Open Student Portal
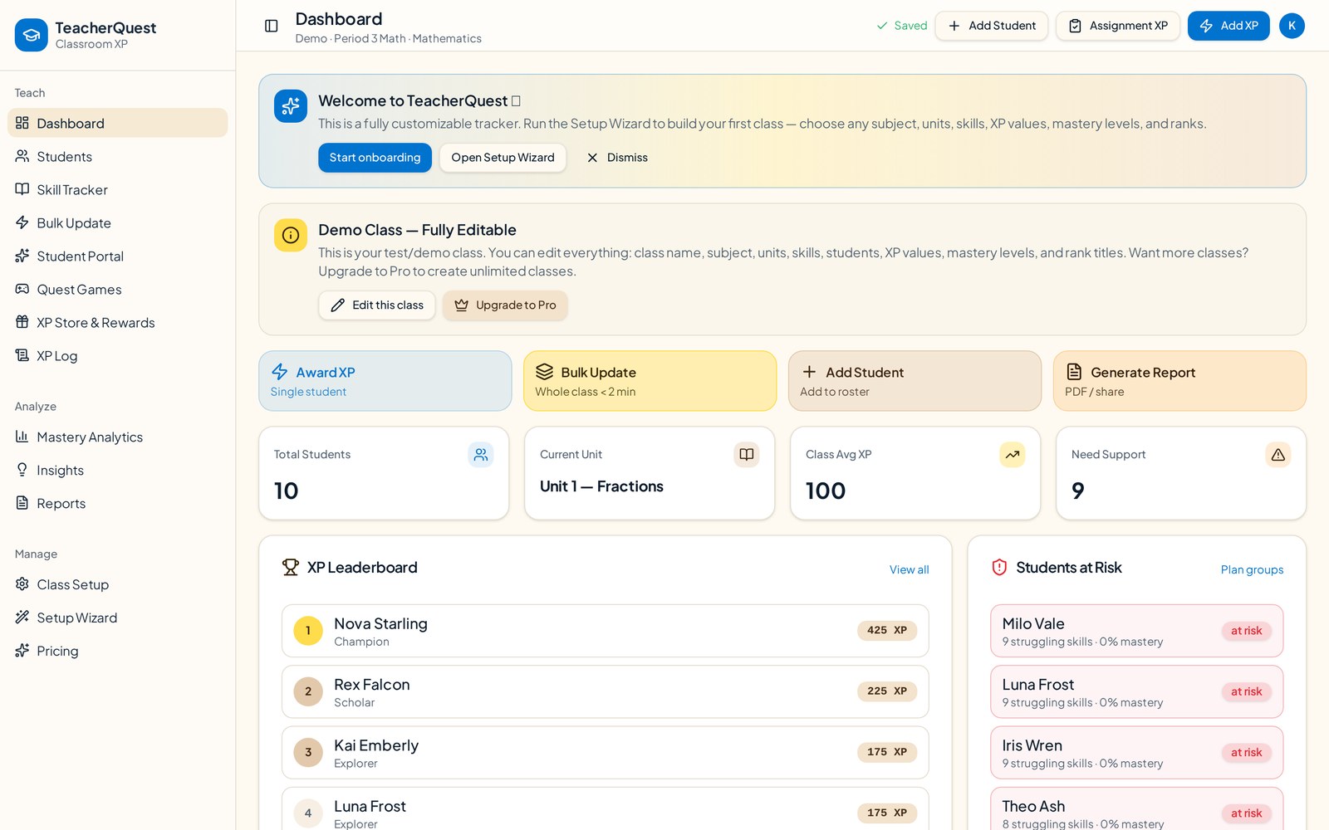 (x=117, y=256)
